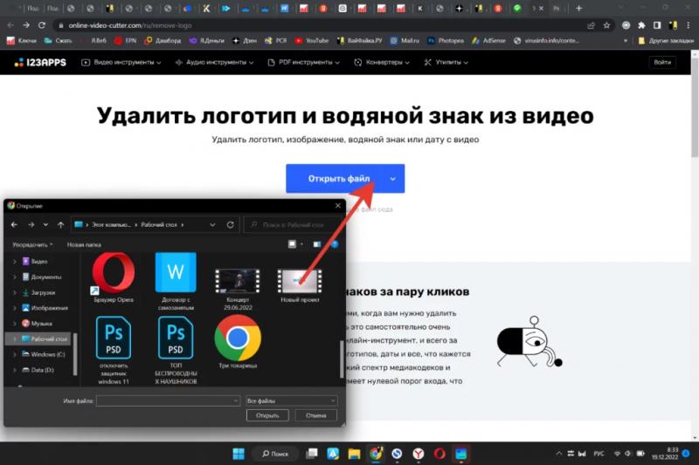Open recent locations dropdown in the dialog

[45, 225]
